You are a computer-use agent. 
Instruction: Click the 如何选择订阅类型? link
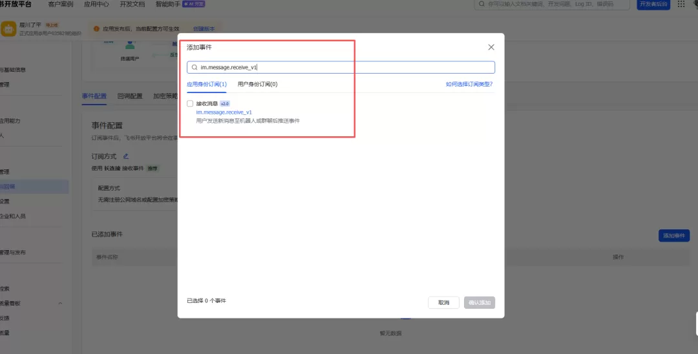[x=469, y=84]
